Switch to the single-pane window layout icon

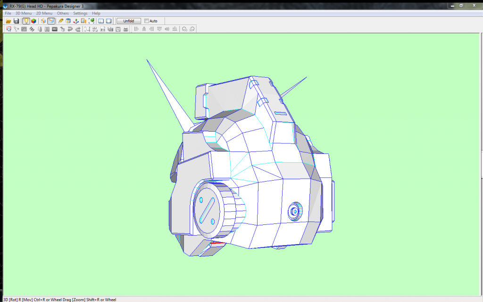coord(109,21)
